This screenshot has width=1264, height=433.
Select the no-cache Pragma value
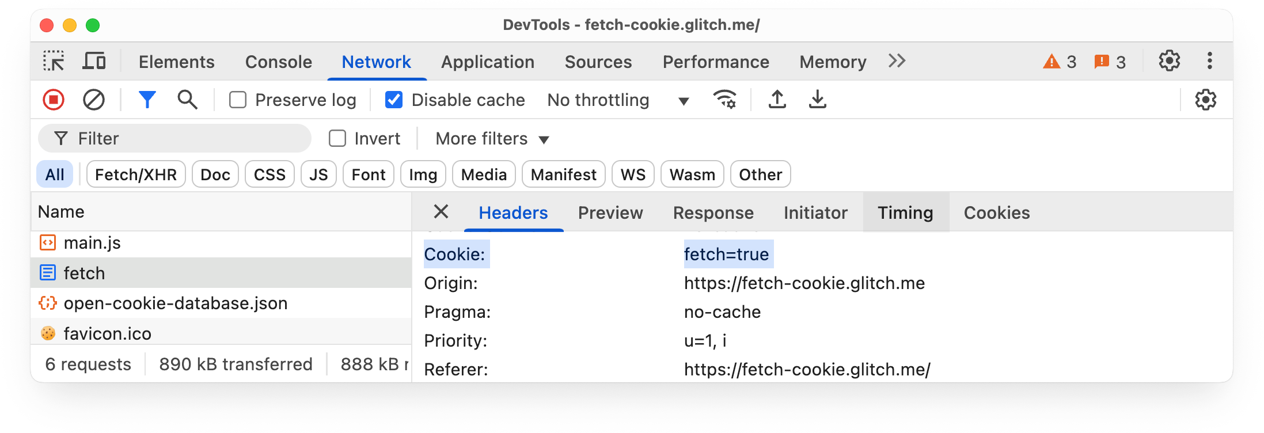pyautogui.click(x=722, y=312)
